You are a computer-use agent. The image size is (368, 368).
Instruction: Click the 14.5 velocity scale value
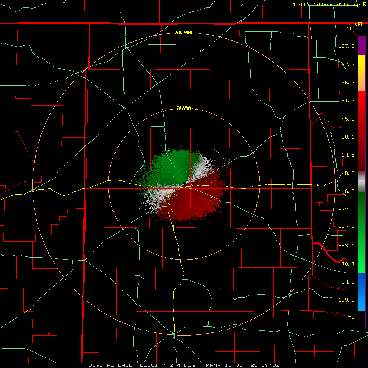348,155
